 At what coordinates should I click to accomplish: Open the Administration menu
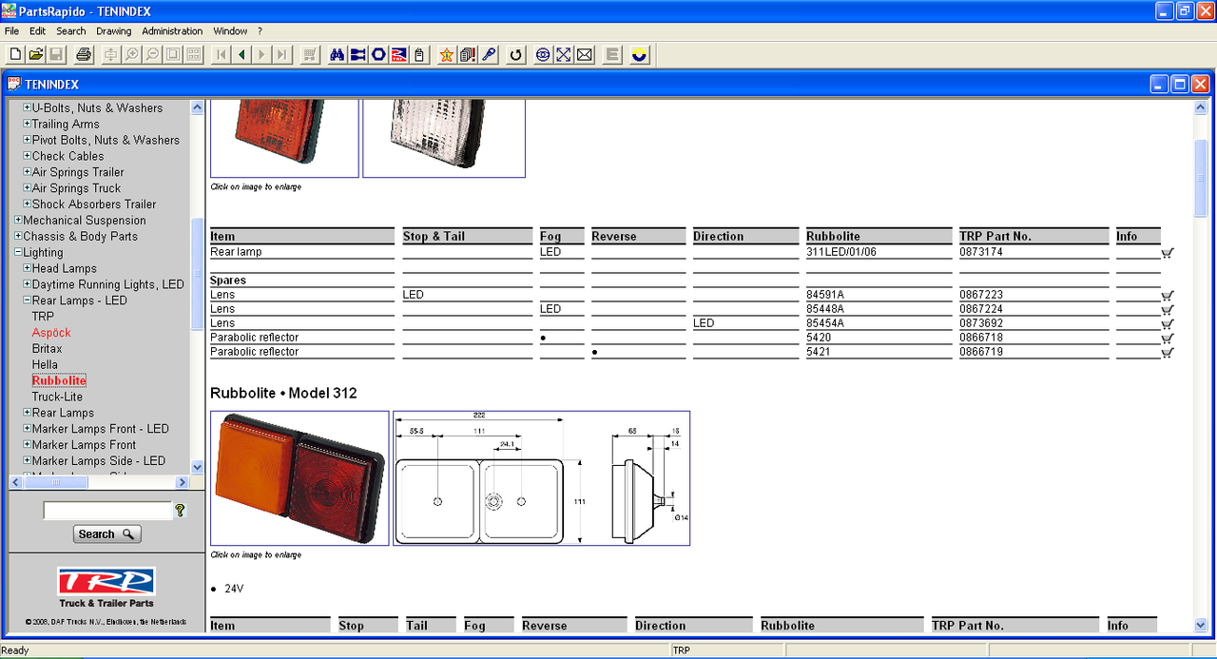pos(172,31)
